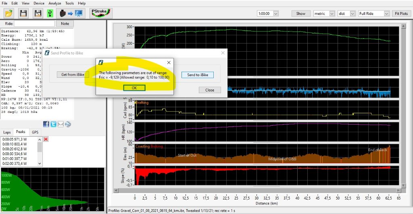The image size is (413, 214).
Task: Switch to the Laps tab
Action: (x=7, y=132)
